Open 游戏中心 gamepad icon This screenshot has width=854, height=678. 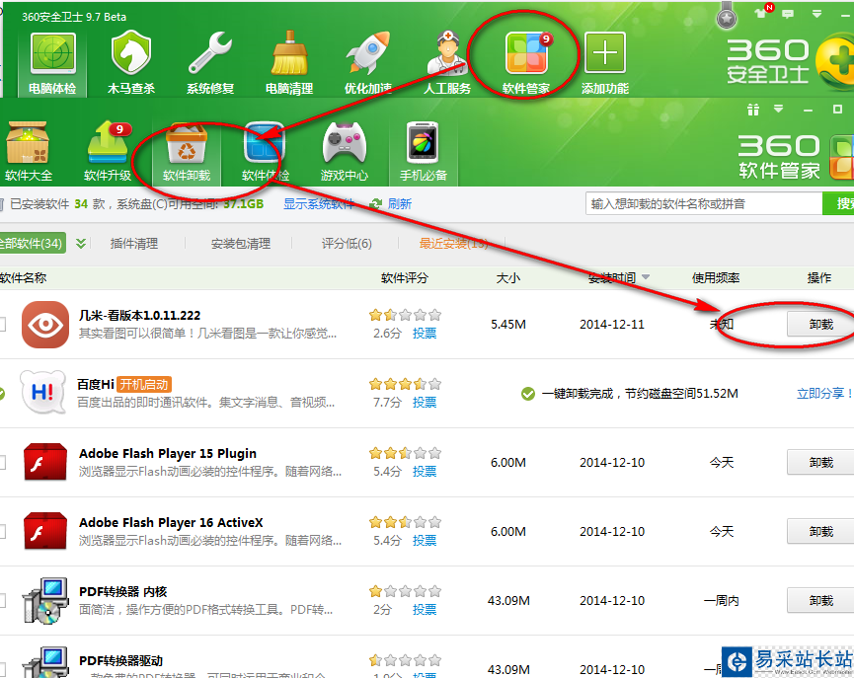click(345, 151)
